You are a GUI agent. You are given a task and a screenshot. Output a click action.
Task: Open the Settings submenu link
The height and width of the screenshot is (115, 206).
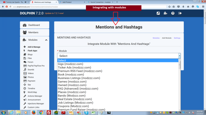click(177, 38)
